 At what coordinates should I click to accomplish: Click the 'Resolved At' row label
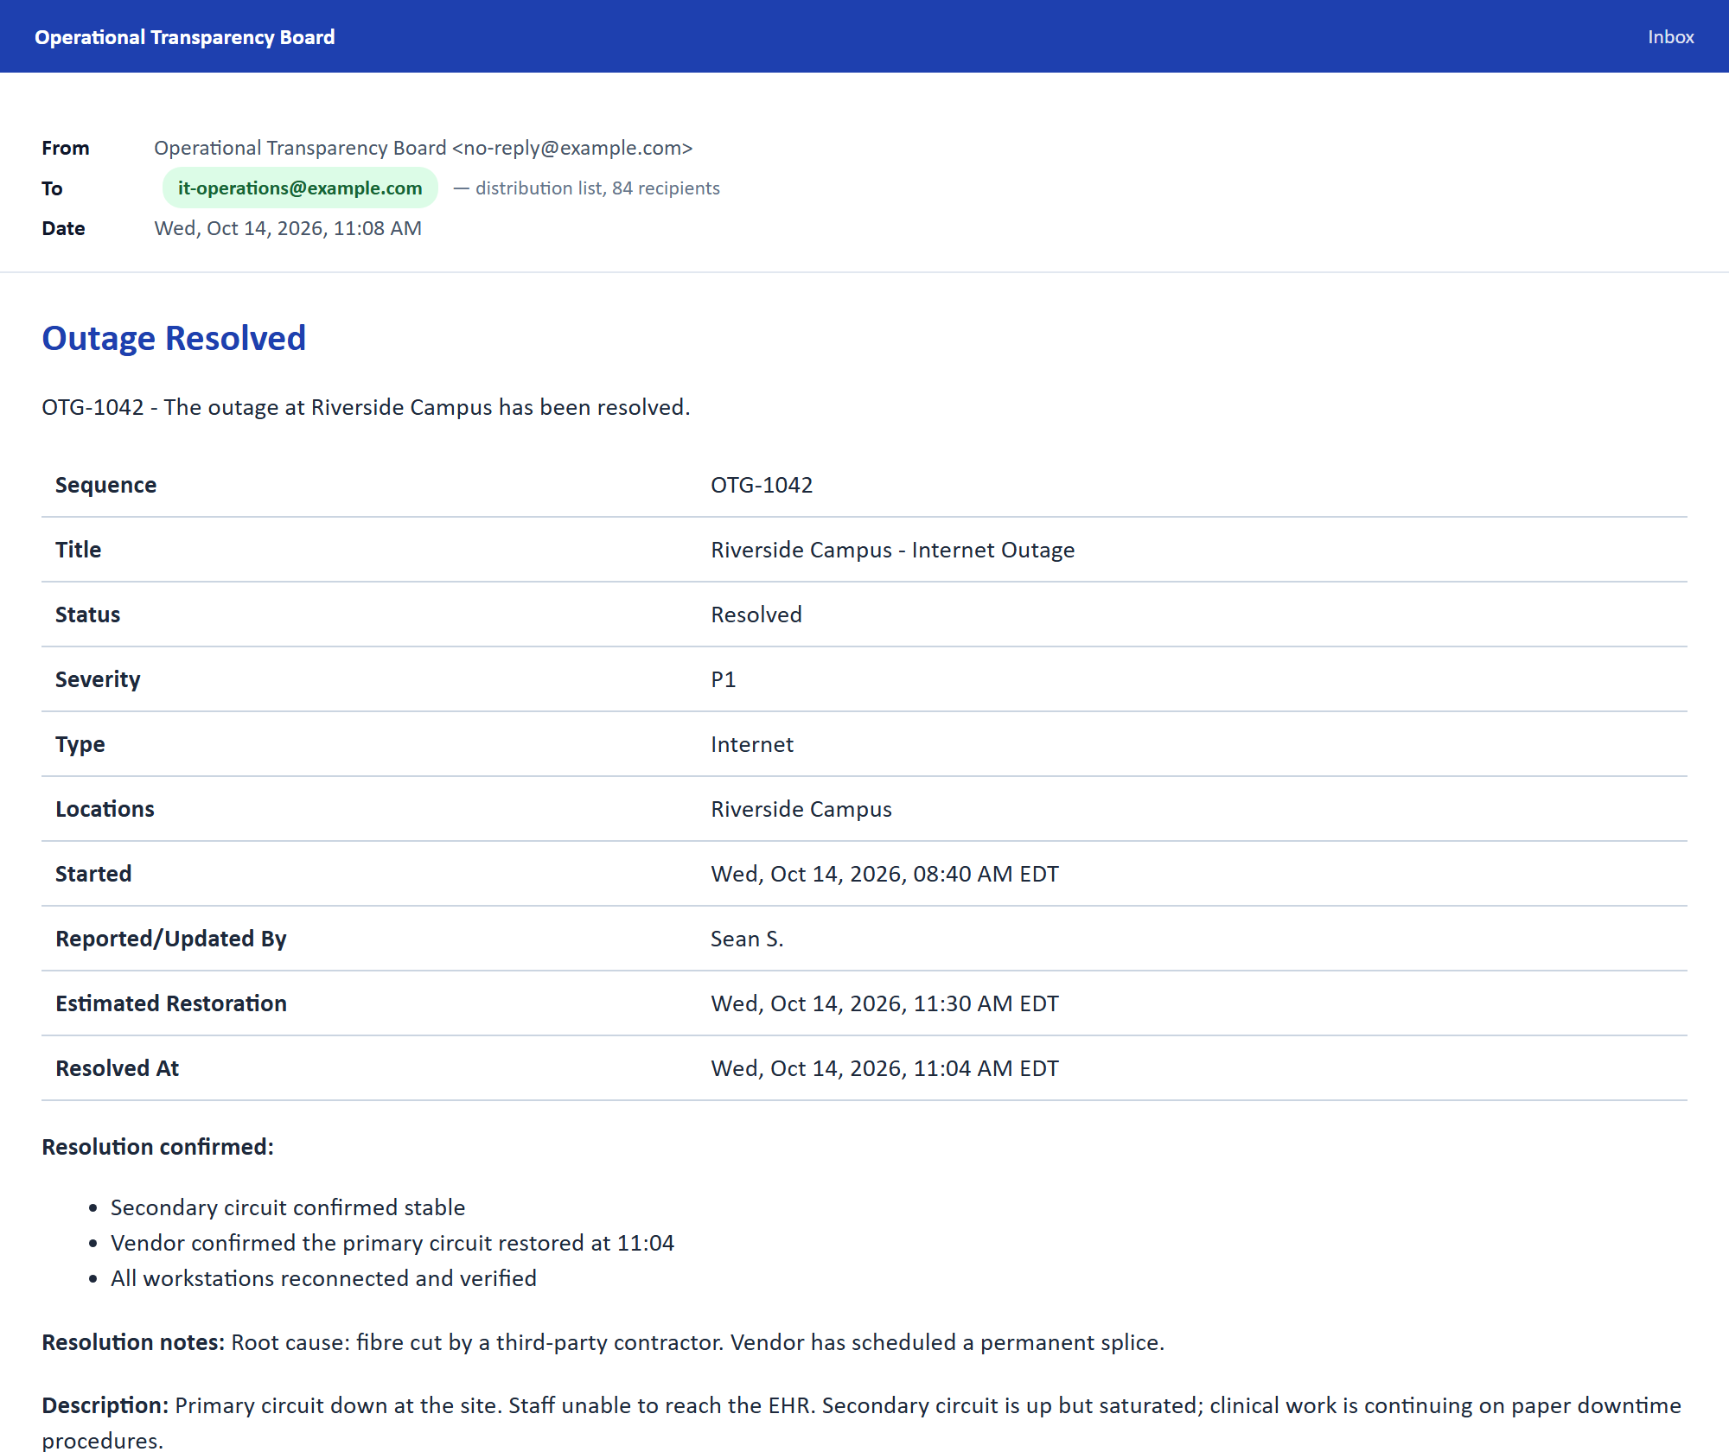[117, 1068]
